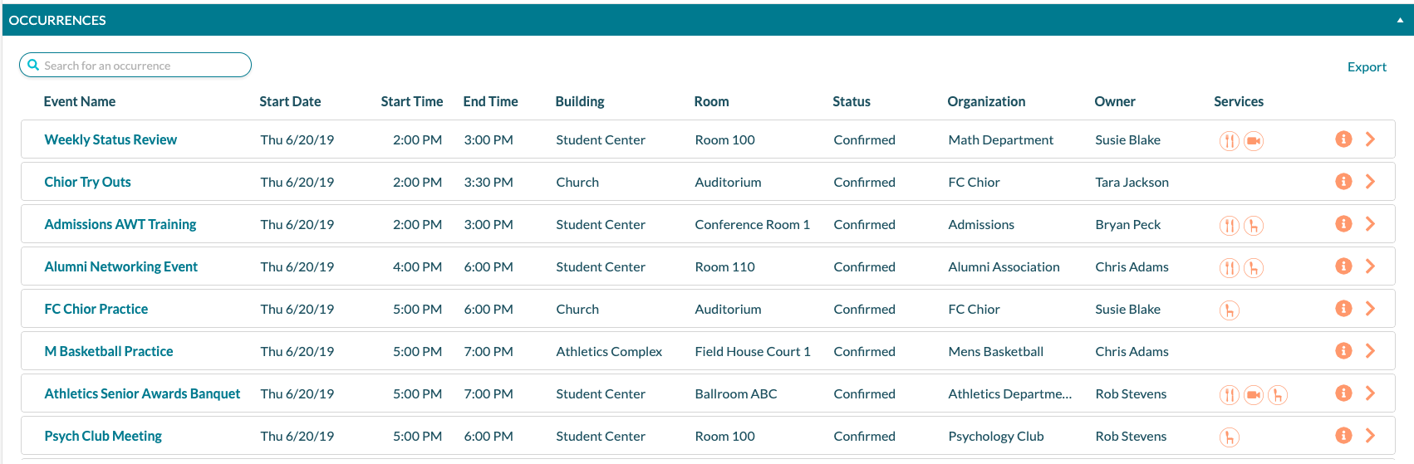
Task: Sort by Organization column header
Action: [986, 101]
